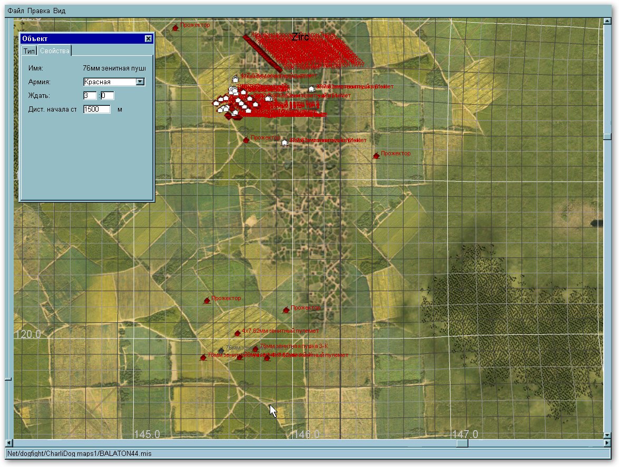
Task: Click the Имя value 76мм зенитная пуш
Action: point(114,68)
